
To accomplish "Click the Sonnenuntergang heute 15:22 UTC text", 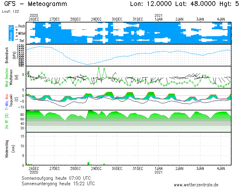I will click(x=58, y=183).
